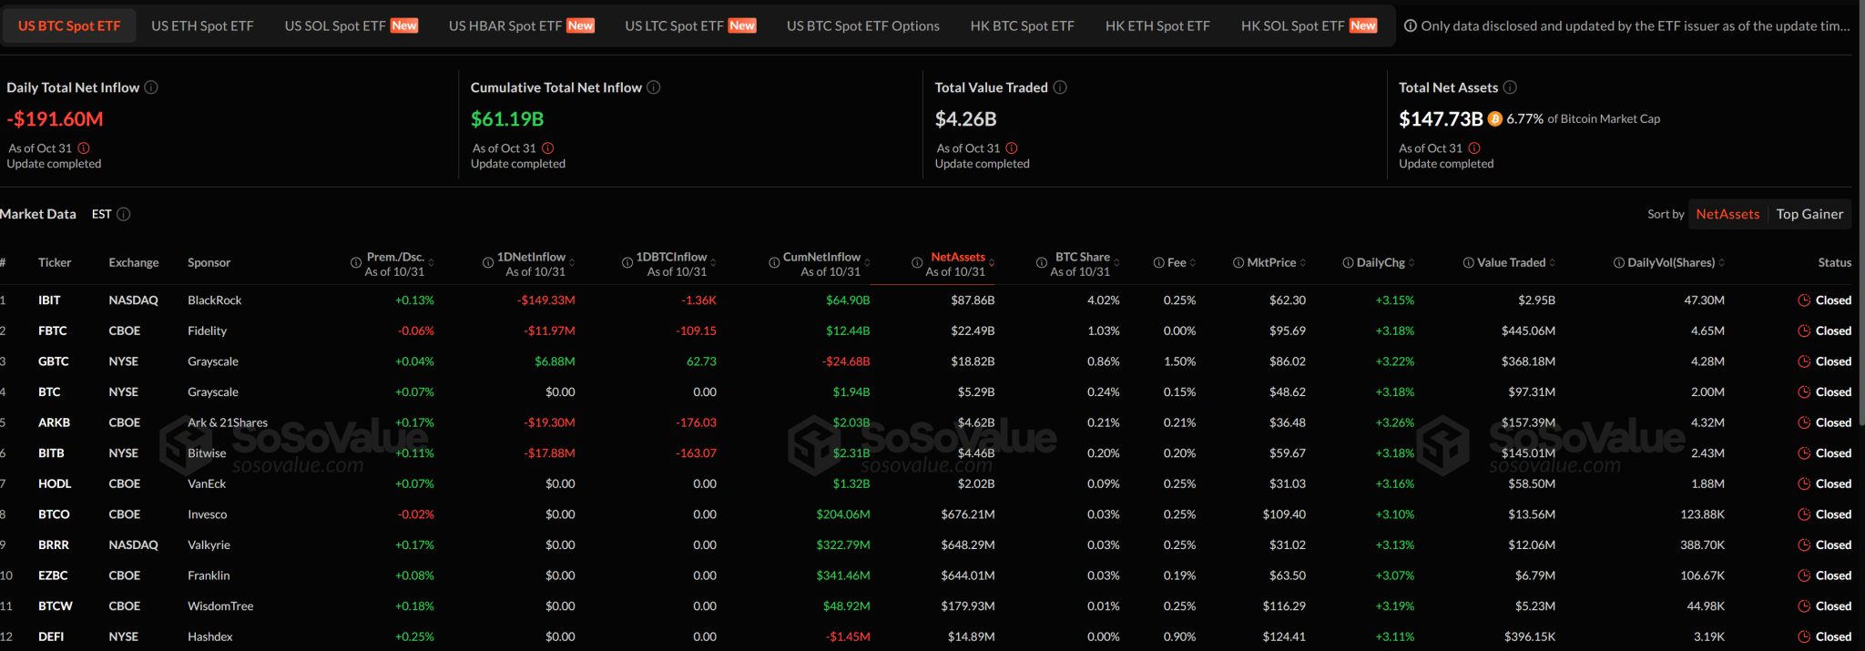1865x651 pixels.
Task: Click info icon on BTC Share column header
Action: pyautogui.click(x=1042, y=263)
